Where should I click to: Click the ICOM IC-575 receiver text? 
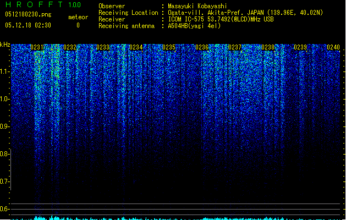click(x=221, y=19)
